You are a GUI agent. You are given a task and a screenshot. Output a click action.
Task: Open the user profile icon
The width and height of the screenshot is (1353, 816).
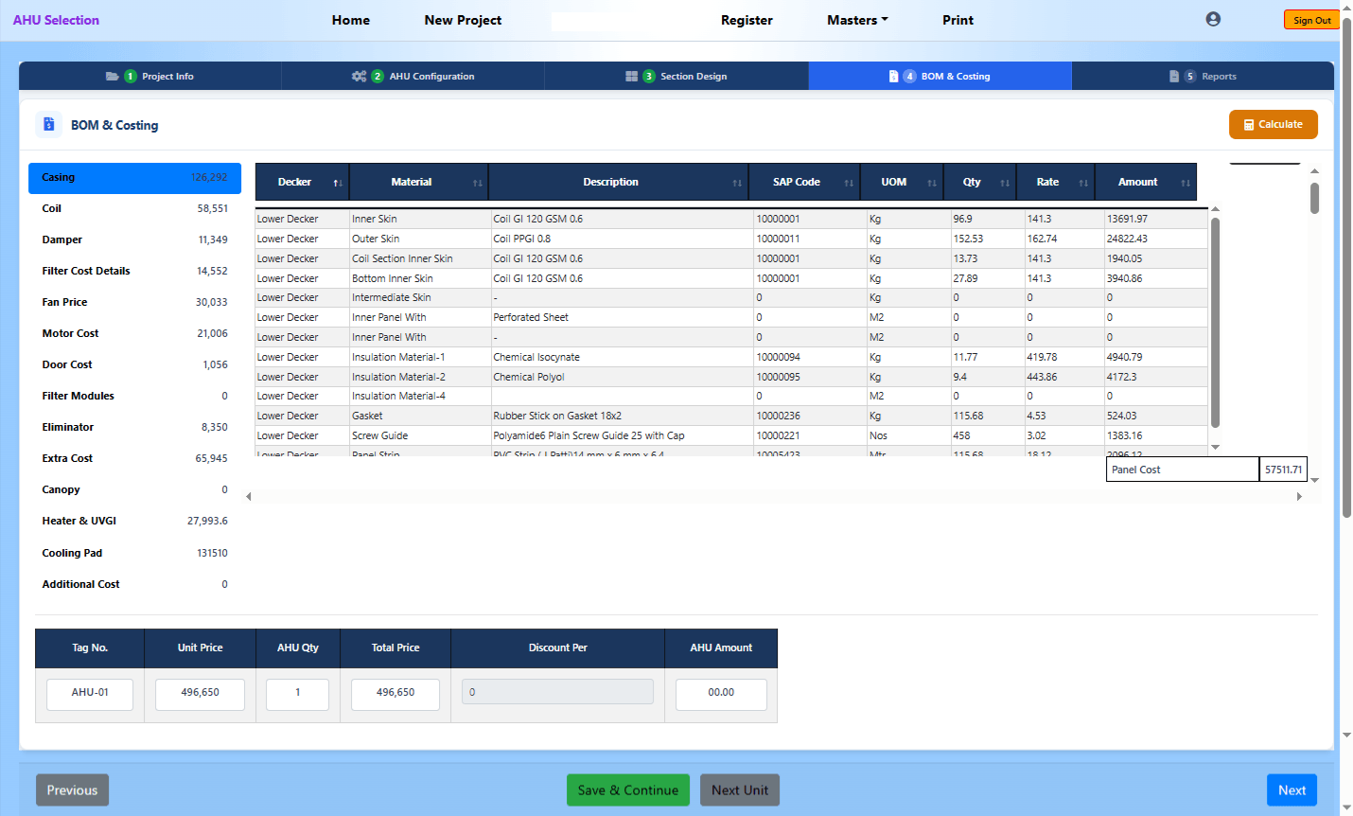[1213, 19]
